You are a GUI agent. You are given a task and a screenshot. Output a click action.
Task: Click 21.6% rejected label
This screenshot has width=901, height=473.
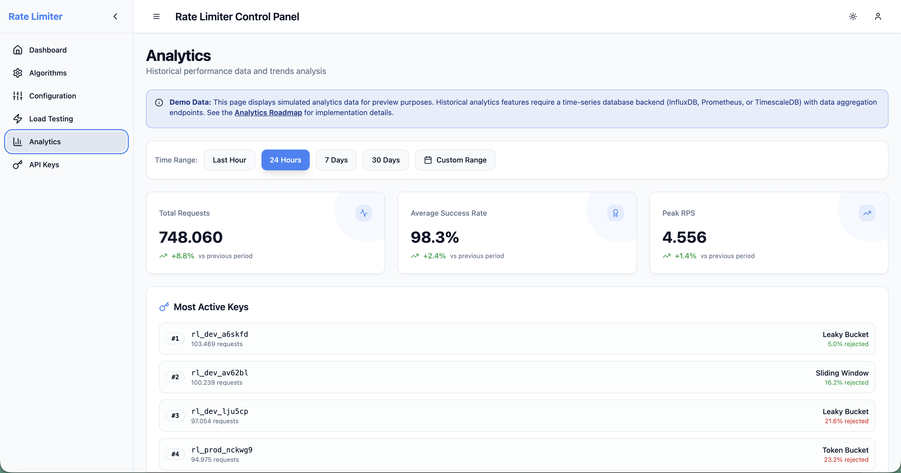click(x=847, y=421)
